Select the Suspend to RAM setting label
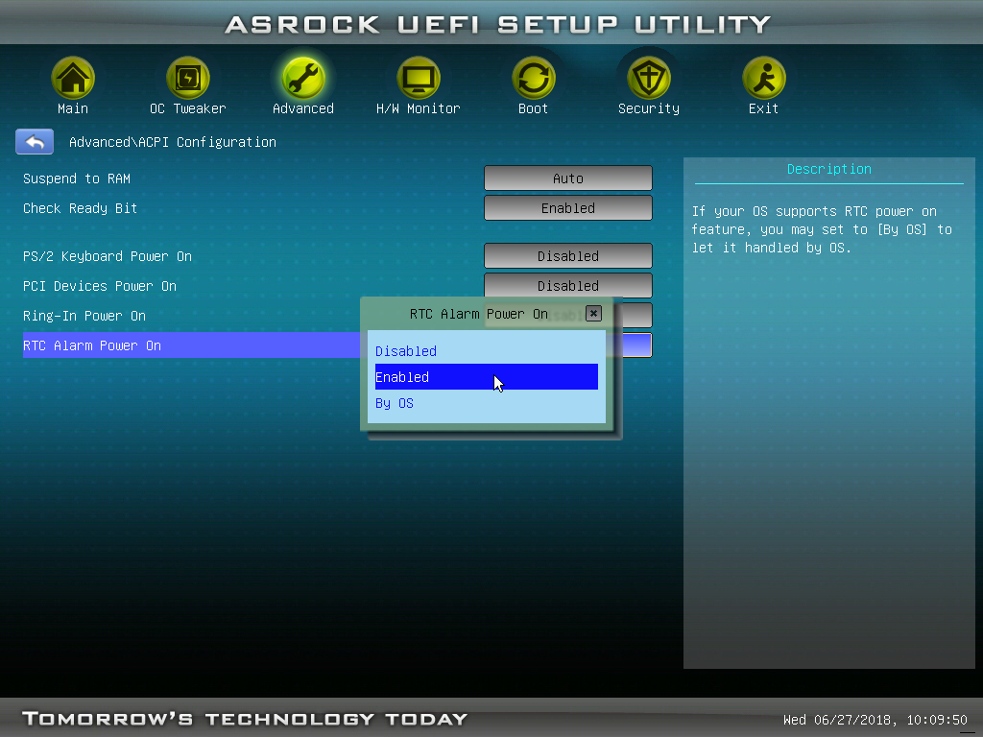 coord(77,178)
